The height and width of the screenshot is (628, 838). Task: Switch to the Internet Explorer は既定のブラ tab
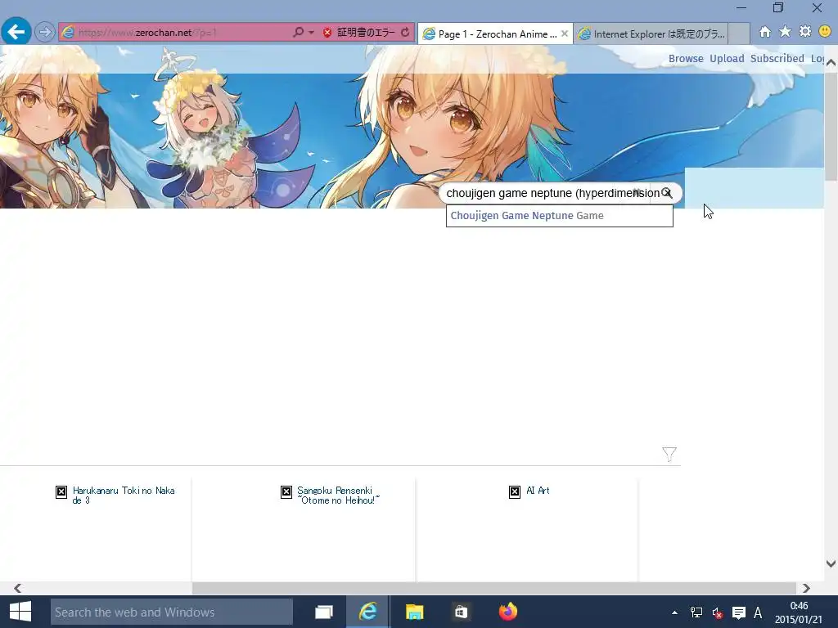[651, 34]
